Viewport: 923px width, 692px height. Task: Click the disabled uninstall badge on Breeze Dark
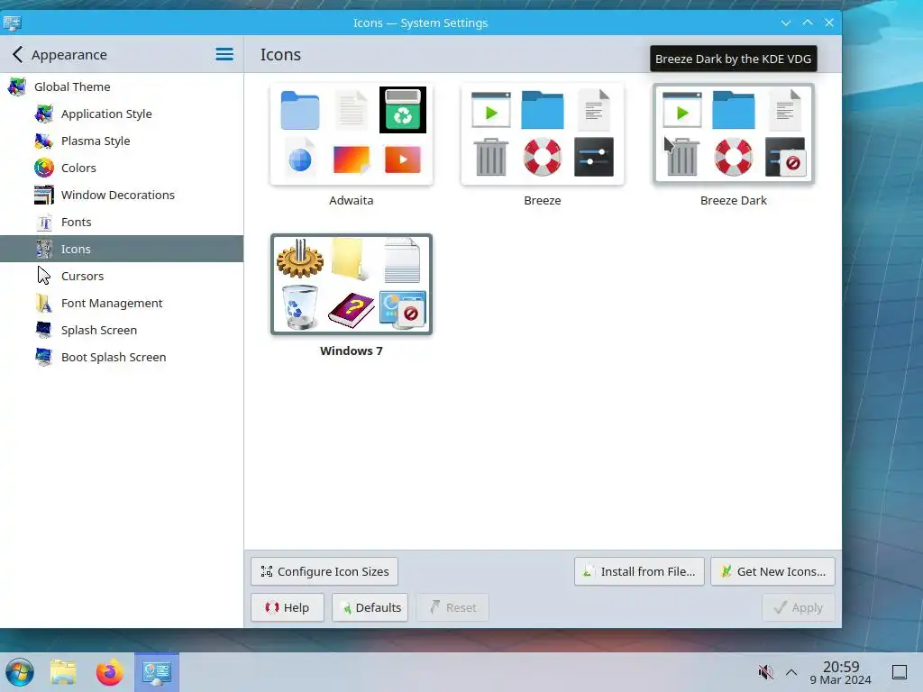coord(792,163)
